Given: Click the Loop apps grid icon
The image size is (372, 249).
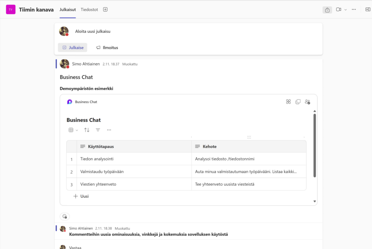Looking at the screenshot, I should pyautogui.click(x=288, y=102).
